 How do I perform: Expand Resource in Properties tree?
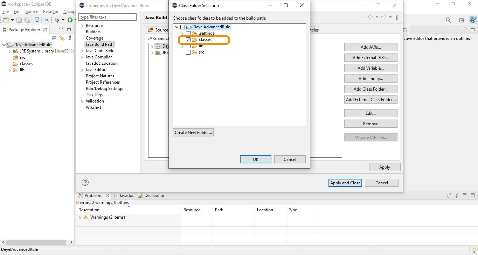(82, 26)
